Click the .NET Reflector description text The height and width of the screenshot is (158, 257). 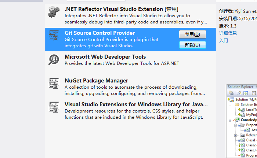[x=136, y=19]
